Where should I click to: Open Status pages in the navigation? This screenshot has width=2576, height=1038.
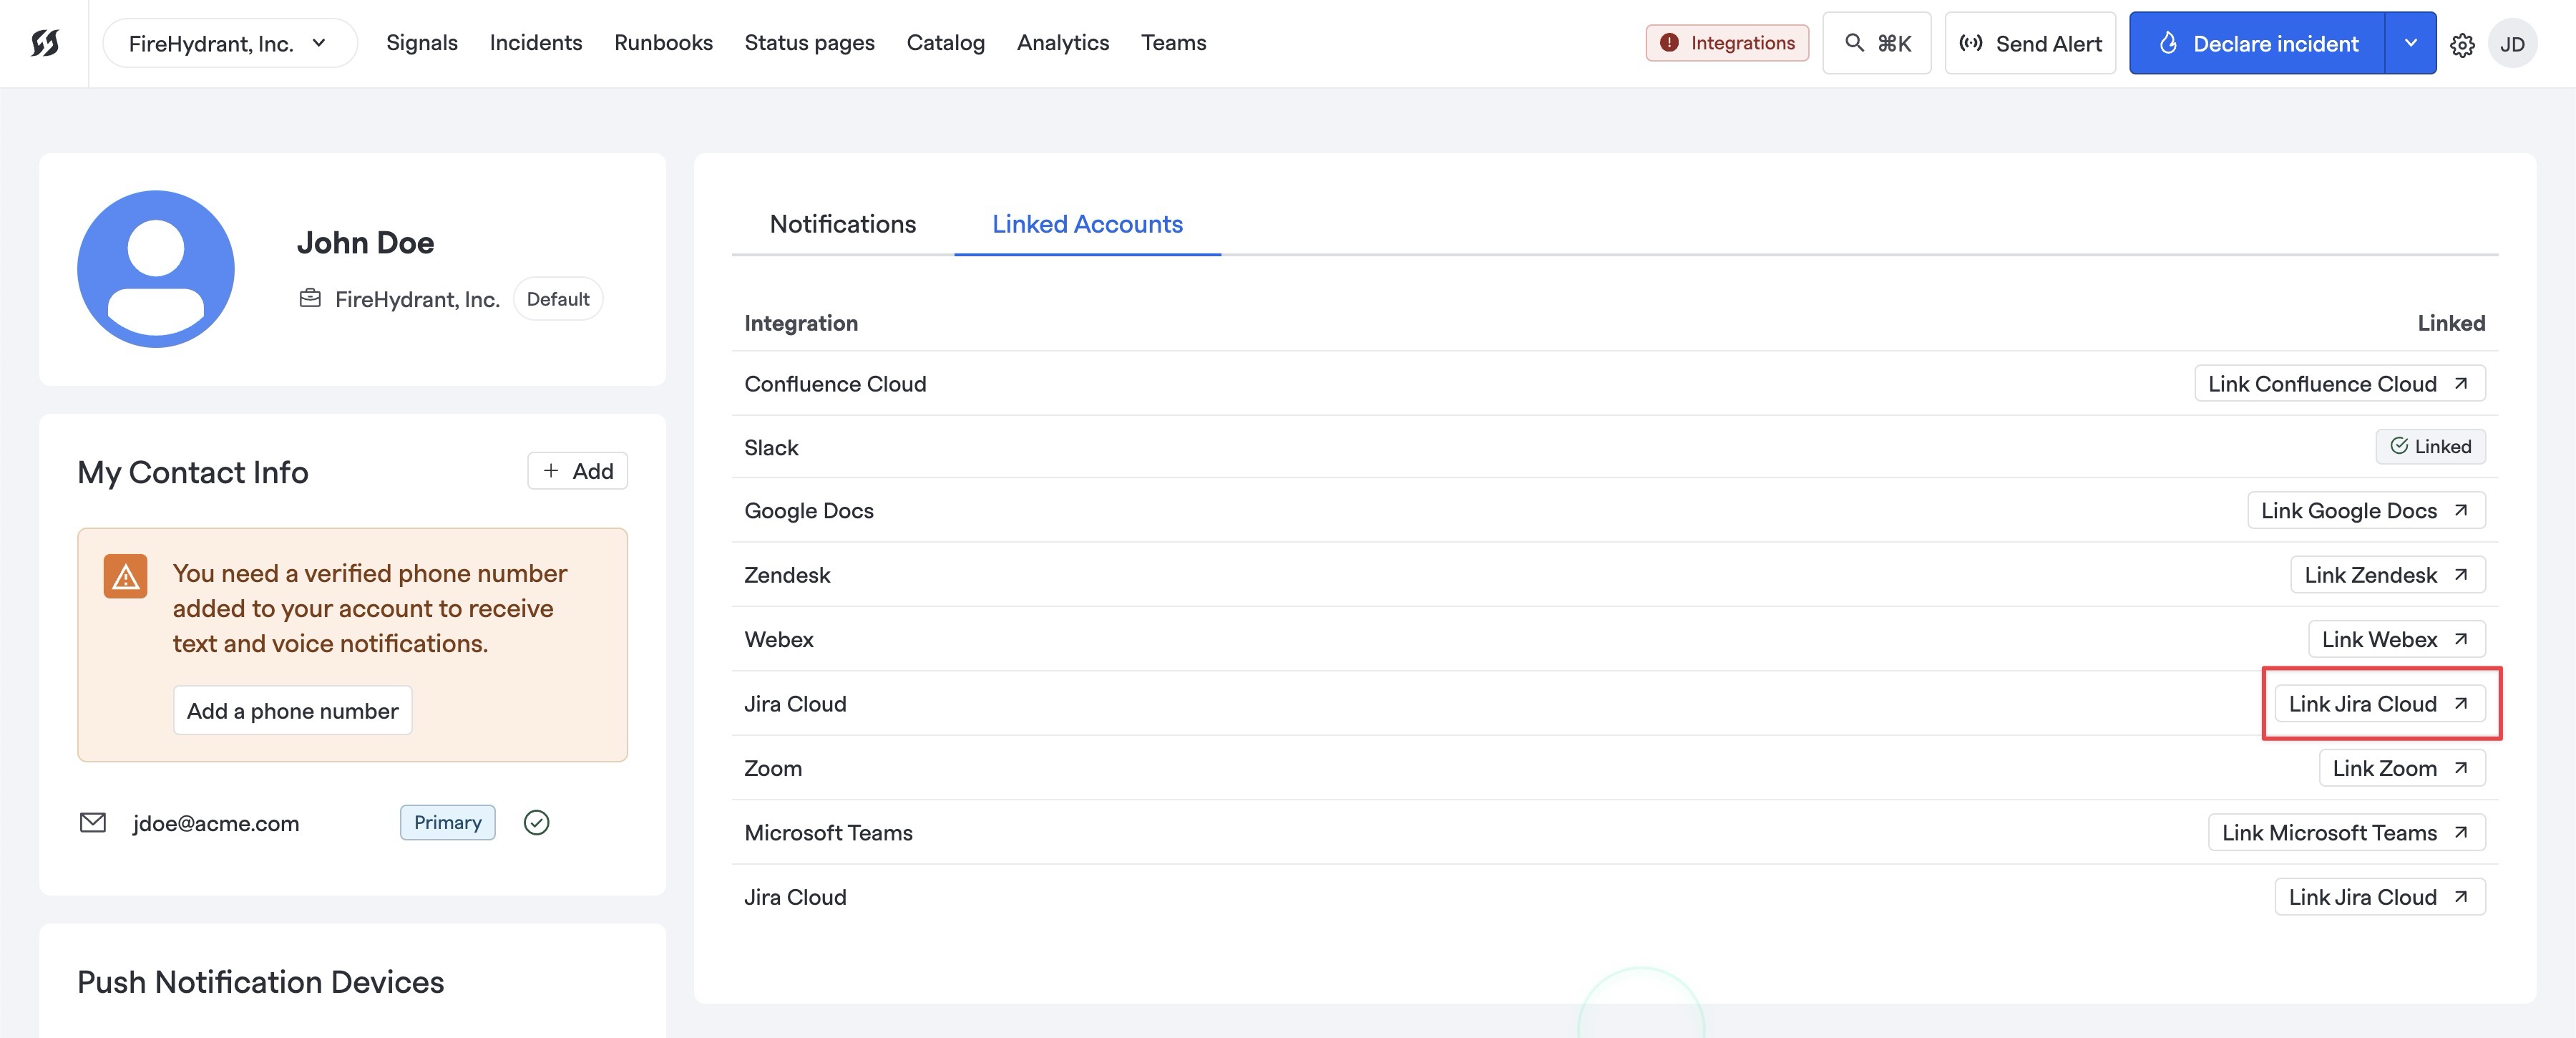[809, 43]
